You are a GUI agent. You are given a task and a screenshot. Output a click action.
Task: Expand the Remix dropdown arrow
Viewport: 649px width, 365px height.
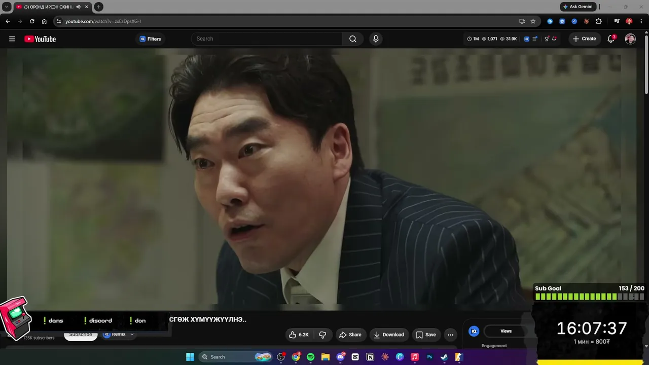[x=132, y=335]
